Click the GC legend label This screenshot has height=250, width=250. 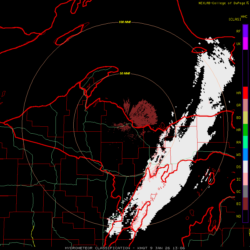tap(238, 191)
